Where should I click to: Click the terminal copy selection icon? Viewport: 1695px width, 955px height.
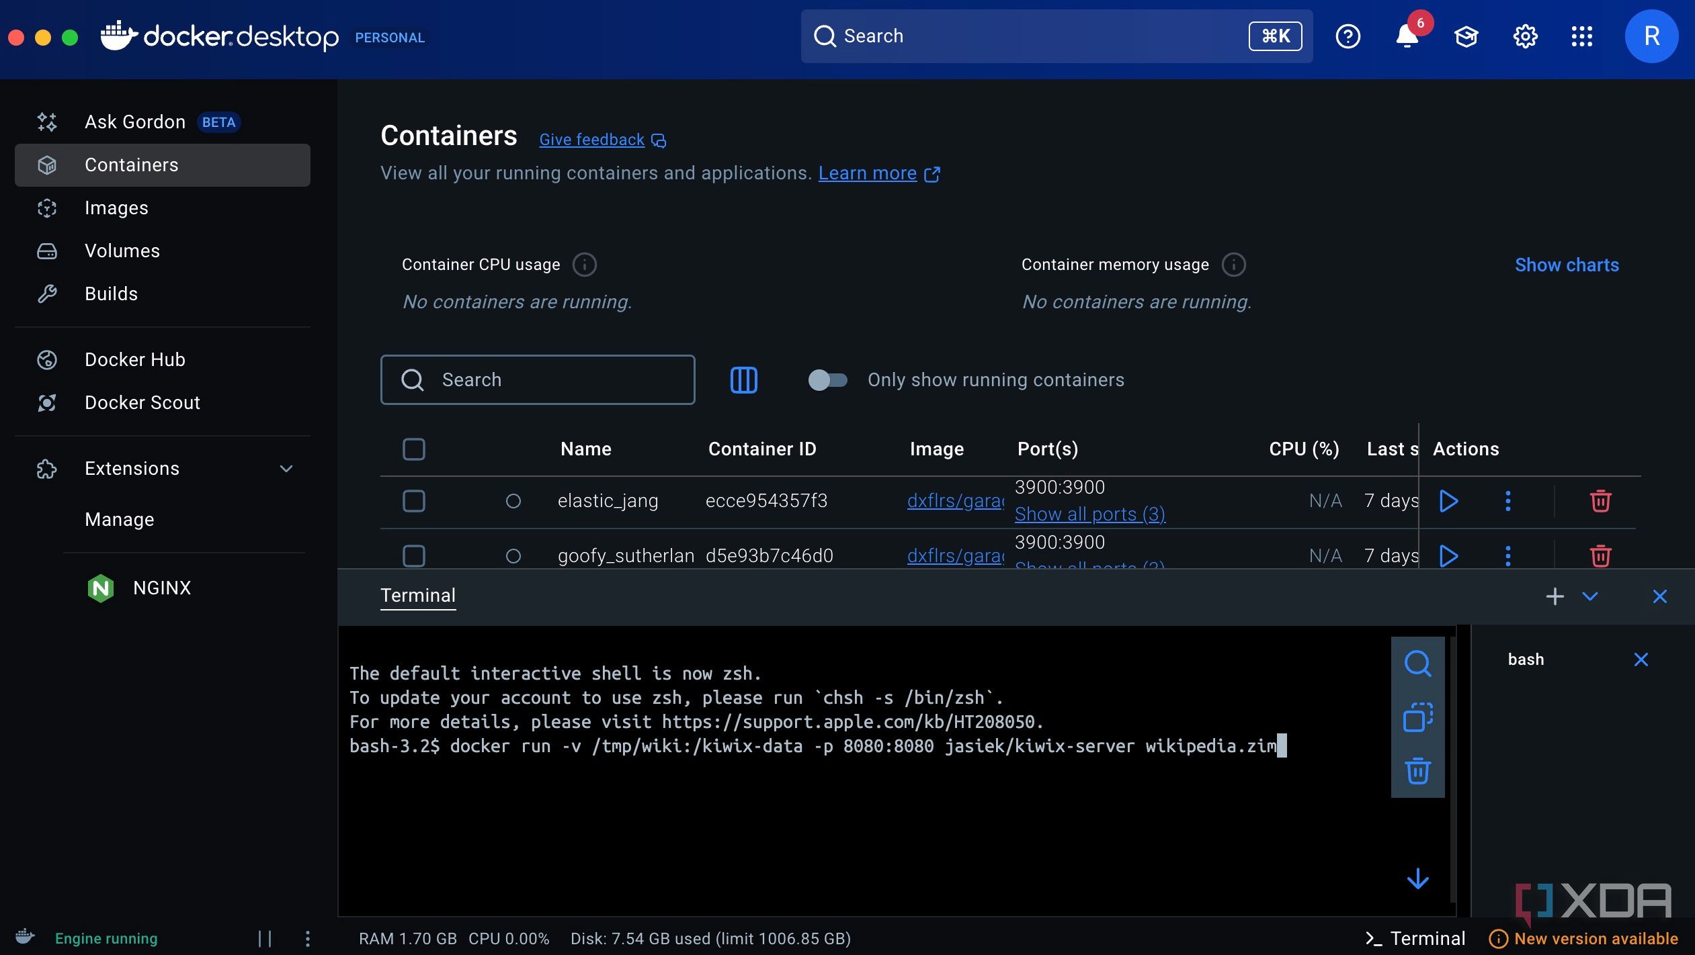click(x=1417, y=717)
